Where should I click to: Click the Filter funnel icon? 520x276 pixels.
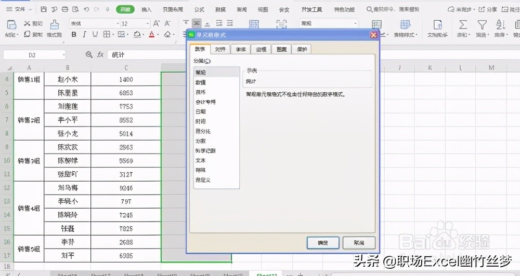coord(482,24)
